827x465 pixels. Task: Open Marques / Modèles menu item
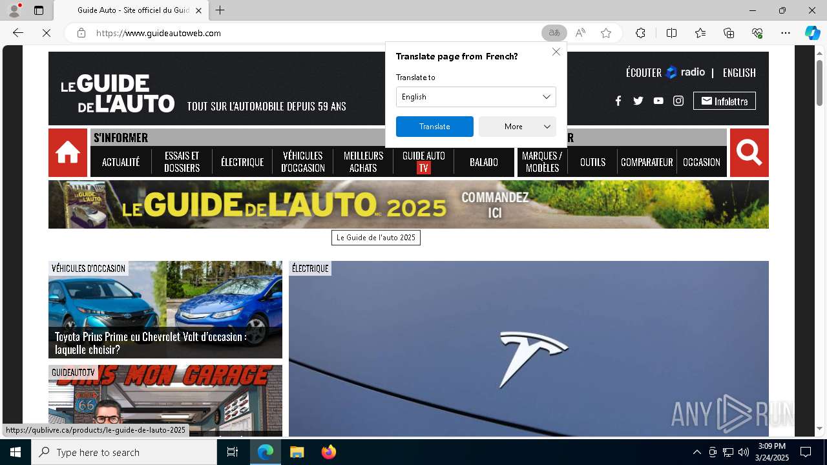pos(542,162)
